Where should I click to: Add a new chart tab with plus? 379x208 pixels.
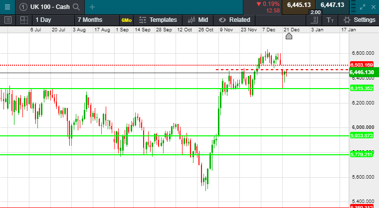(92, 7)
